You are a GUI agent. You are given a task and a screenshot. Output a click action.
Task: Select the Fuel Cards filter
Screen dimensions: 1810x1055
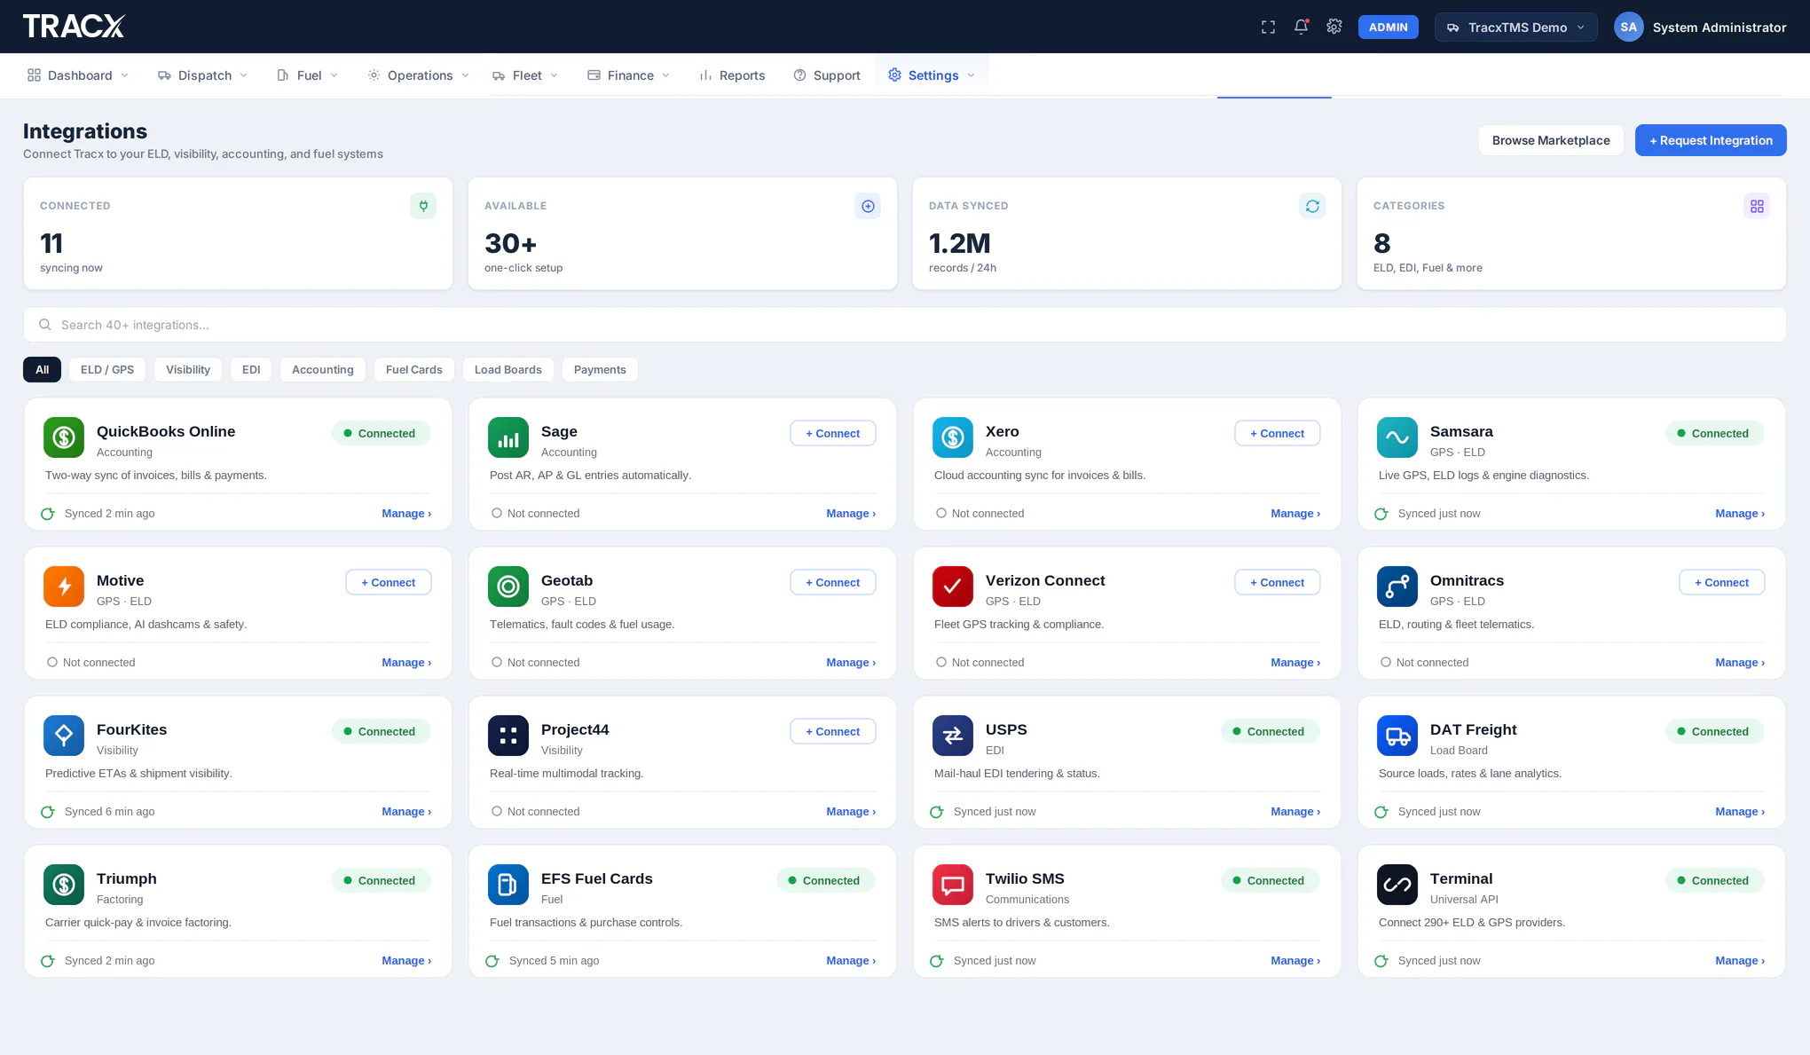pos(414,370)
